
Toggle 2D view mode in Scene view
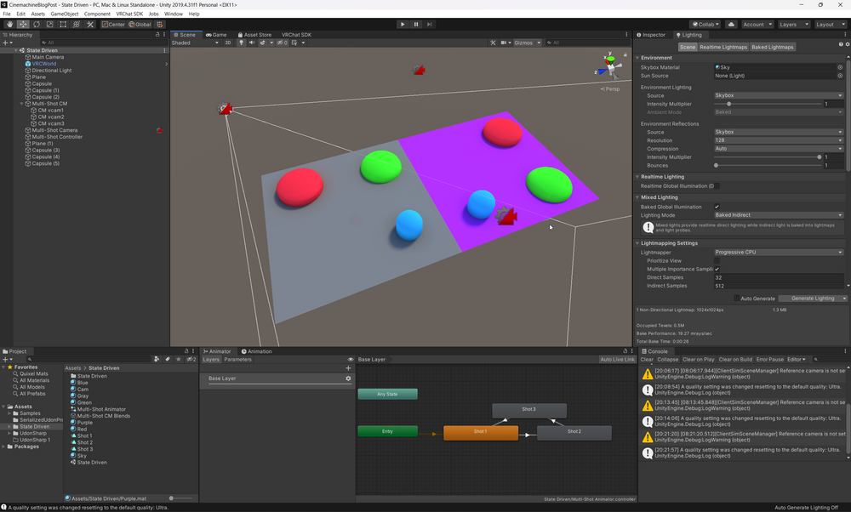(x=228, y=43)
